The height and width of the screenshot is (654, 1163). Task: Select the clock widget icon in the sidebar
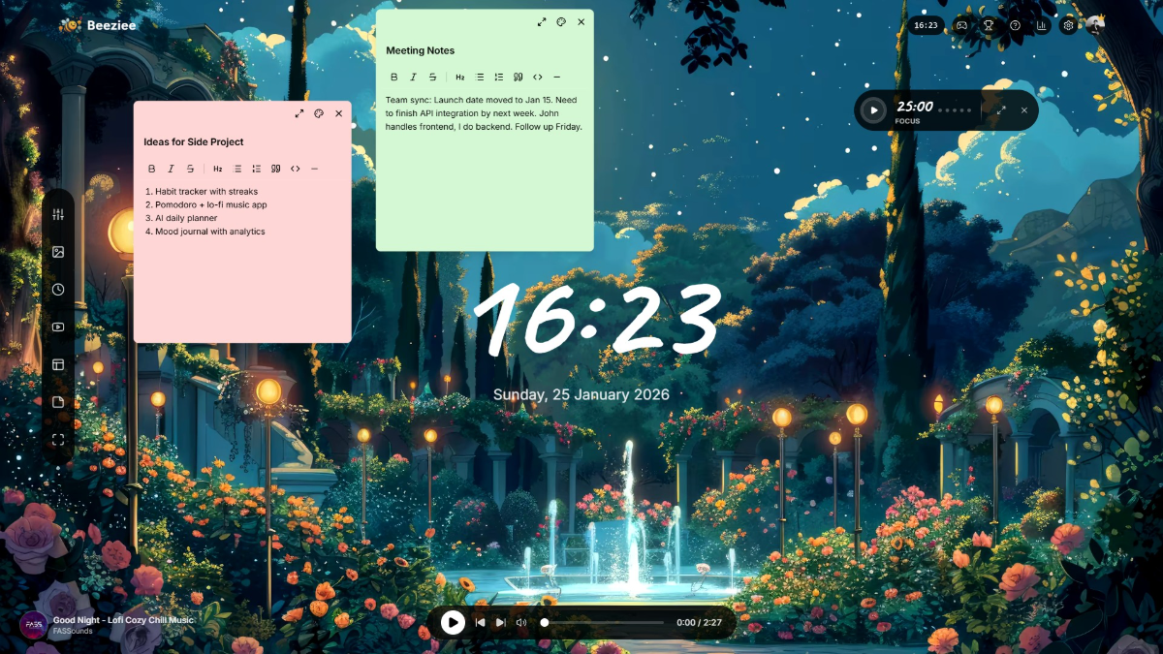click(x=58, y=289)
